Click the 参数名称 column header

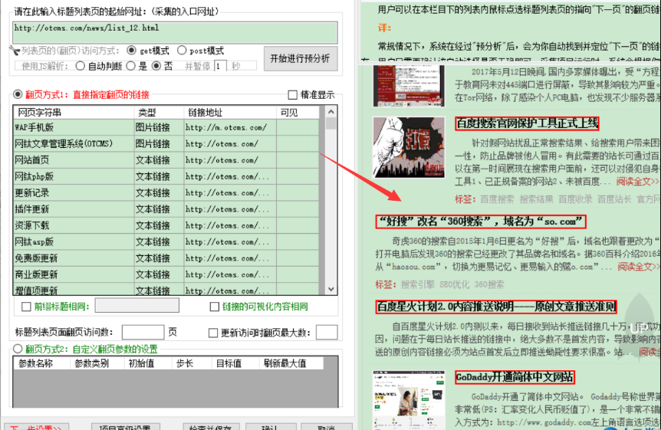tap(41, 363)
